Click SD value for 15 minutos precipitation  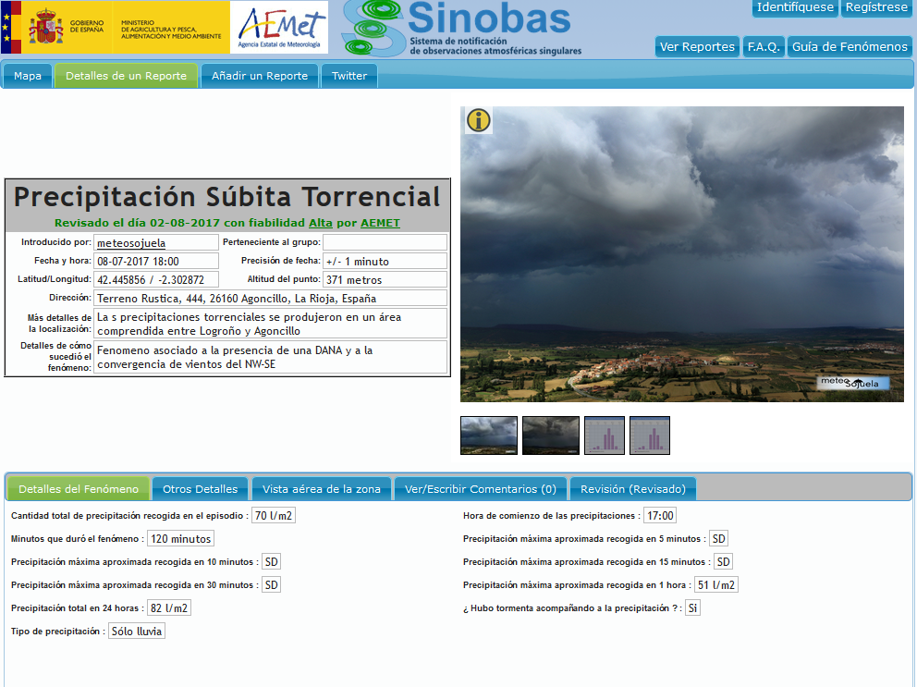pos(723,562)
